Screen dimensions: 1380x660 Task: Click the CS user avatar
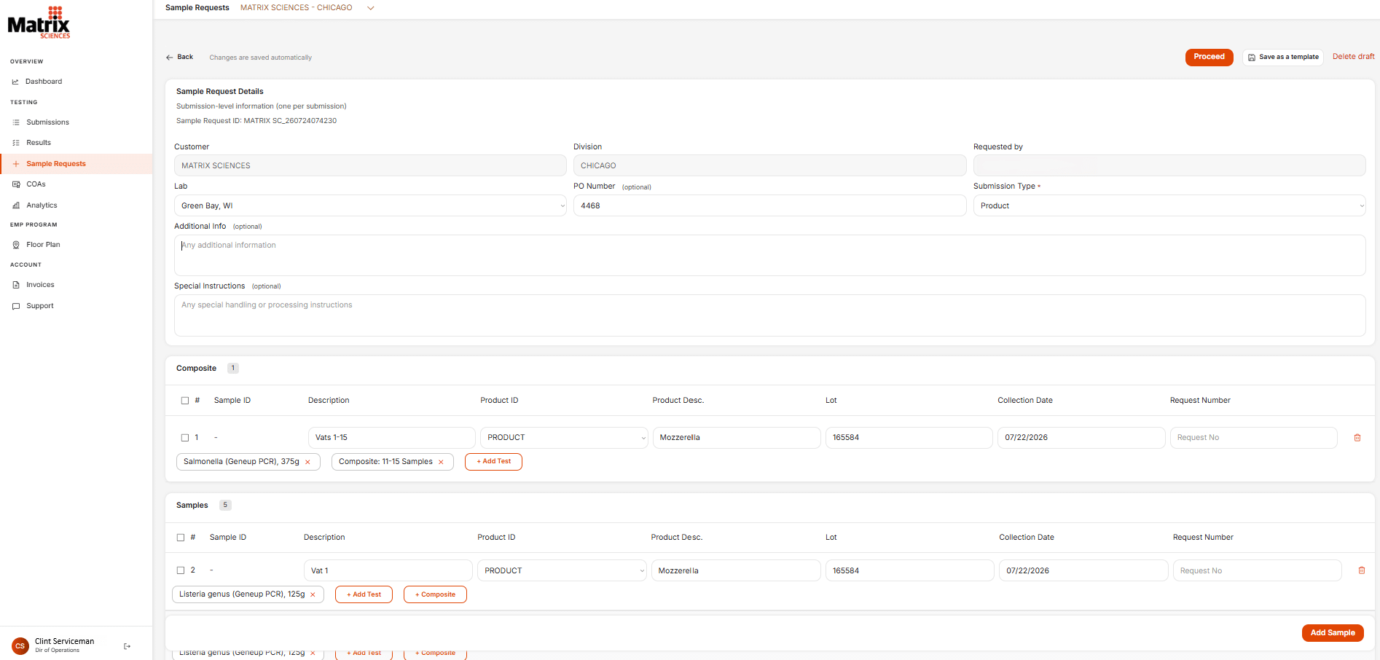click(x=20, y=645)
